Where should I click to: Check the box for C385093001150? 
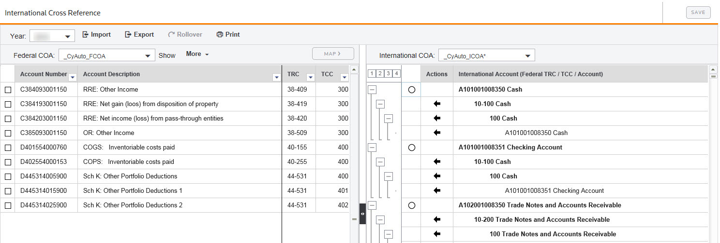pyautogui.click(x=8, y=133)
